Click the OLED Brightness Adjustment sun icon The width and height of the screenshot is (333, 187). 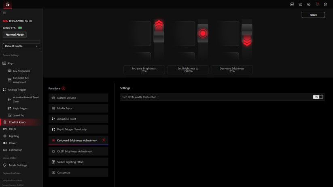pos(53,151)
